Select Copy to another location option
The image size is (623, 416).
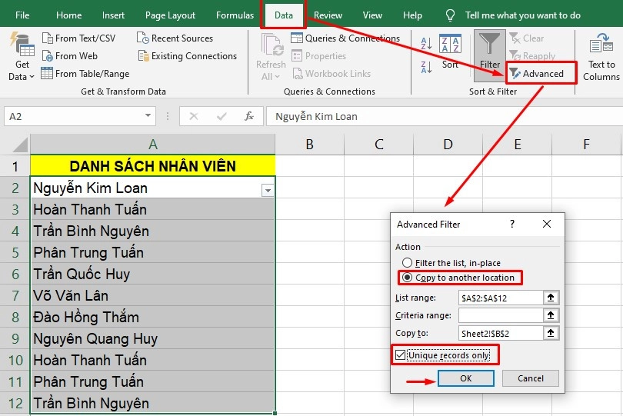[x=407, y=278]
